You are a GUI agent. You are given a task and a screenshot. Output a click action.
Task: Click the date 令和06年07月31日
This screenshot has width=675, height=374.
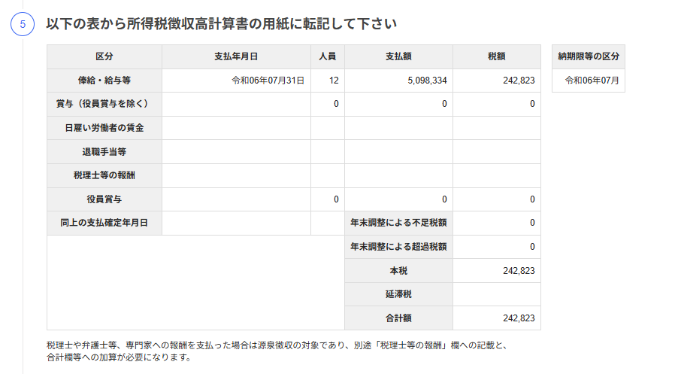268,81
